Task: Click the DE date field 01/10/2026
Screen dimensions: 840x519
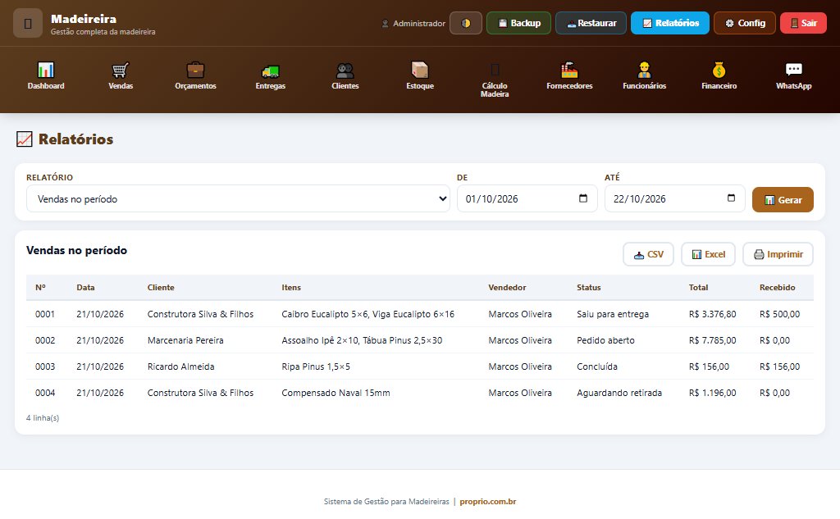Action: (527, 198)
